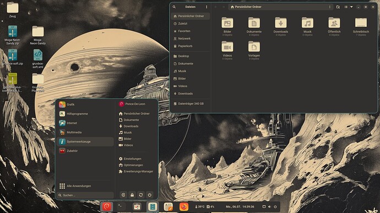380x213 pixels.
Task: Select Favoriten in the files sidebar
Action: click(191, 31)
